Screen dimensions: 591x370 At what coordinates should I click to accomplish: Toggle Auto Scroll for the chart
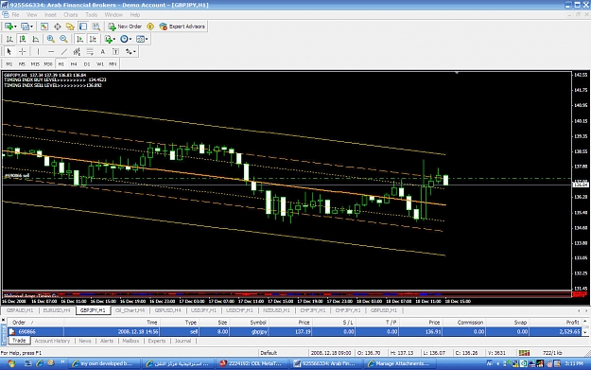[79, 39]
